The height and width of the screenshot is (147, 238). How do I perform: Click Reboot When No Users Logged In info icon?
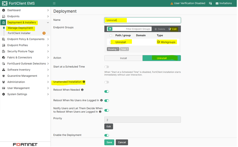(x=101, y=100)
